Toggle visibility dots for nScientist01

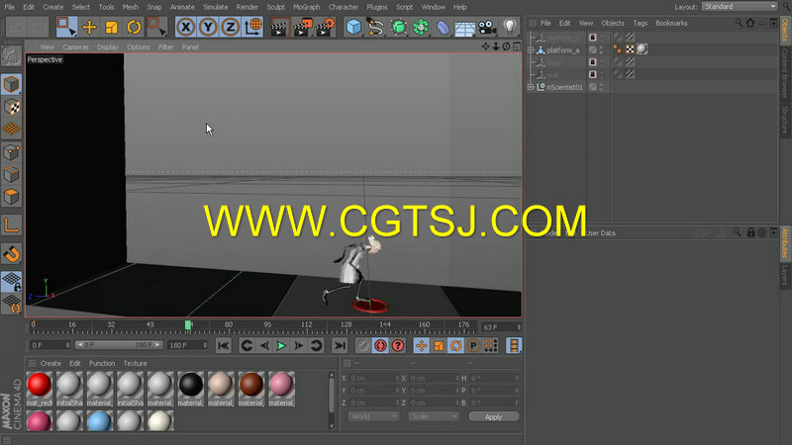(x=601, y=87)
